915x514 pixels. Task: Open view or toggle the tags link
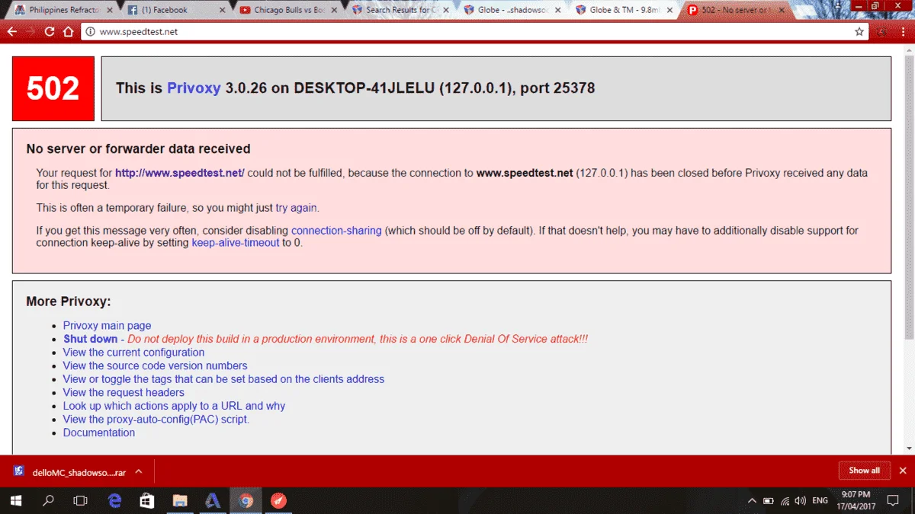(223, 379)
